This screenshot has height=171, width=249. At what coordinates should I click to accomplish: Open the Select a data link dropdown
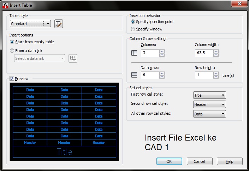(x=40, y=58)
